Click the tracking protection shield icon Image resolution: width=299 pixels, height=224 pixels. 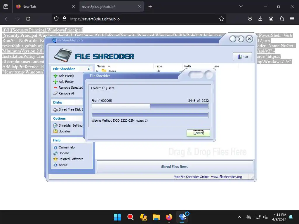[56, 19]
